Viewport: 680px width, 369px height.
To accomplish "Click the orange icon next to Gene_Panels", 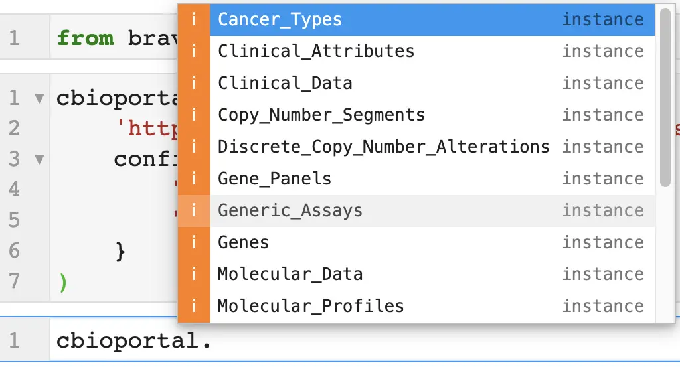I will tap(194, 179).
